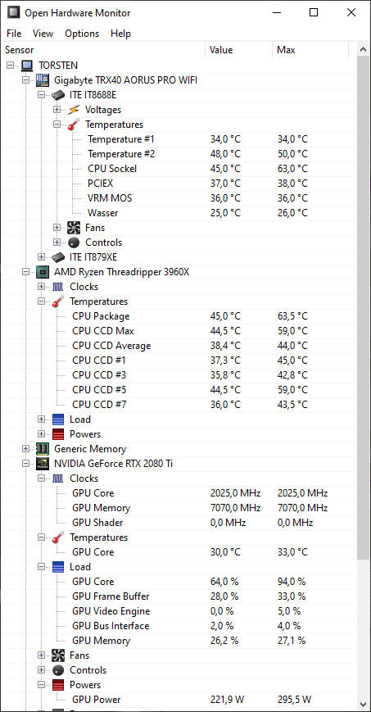
Task: Click the scrollbar down arrow
Action: tap(363, 704)
